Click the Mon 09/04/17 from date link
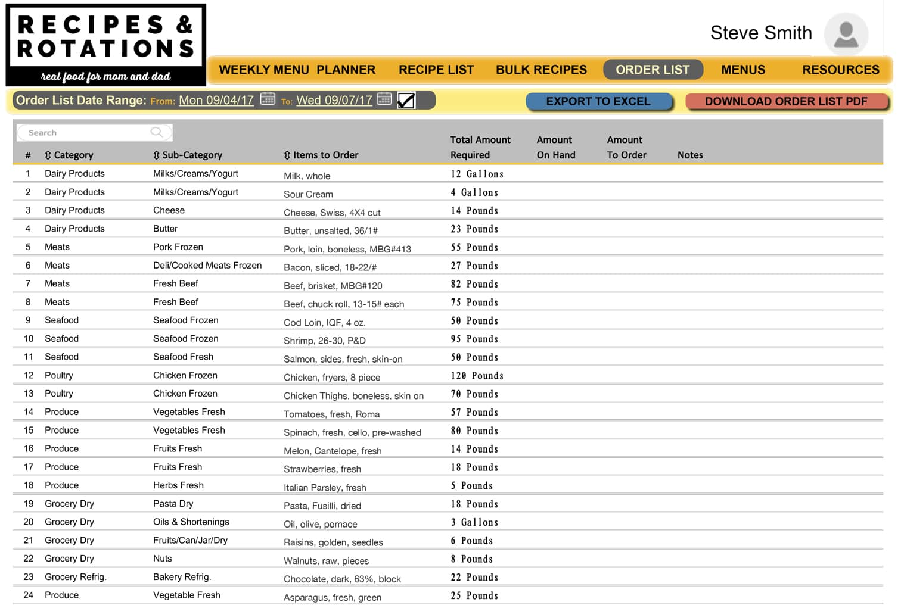The image size is (901, 605). pyautogui.click(x=216, y=100)
